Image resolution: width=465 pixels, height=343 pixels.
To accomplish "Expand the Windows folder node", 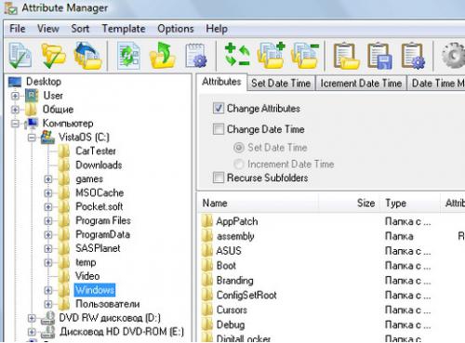I will point(47,290).
